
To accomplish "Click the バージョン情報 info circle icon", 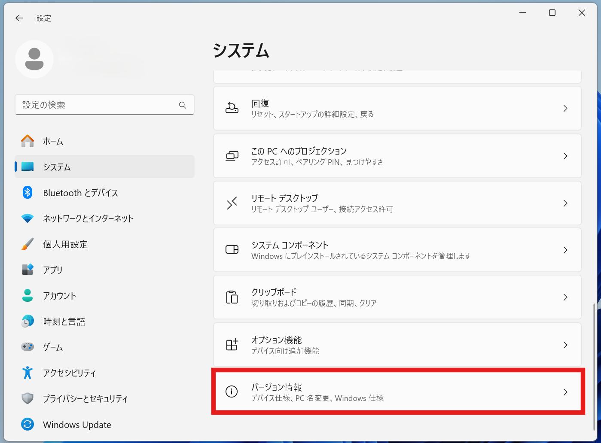I will tap(232, 391).
